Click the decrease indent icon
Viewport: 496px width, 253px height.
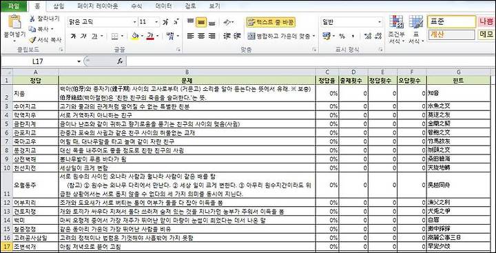pyautogui.click(x=226, y=36)
